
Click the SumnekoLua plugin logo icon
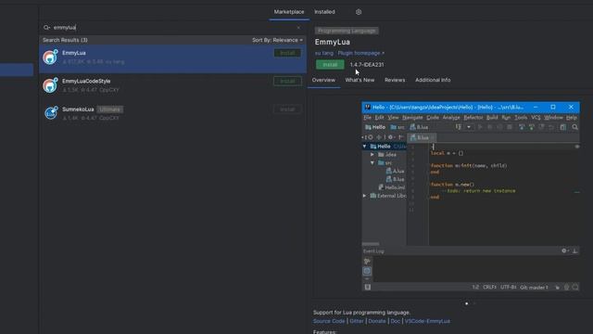coord(50,113)
